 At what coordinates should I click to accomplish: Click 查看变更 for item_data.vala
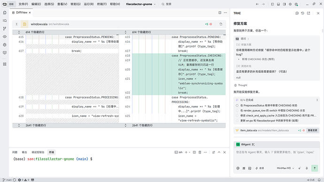pos(312,130)
